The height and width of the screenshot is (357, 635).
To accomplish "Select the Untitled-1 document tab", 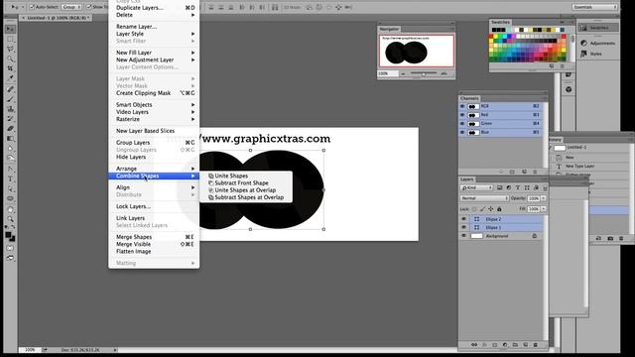I will tap(56, 18).
